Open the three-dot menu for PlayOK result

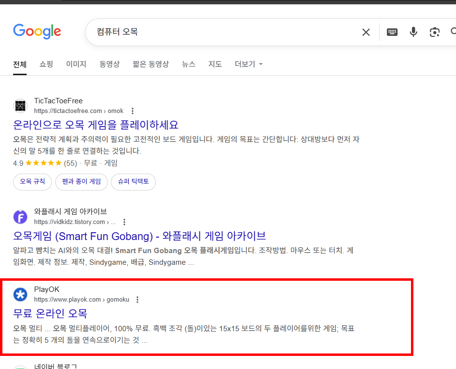point(137,299)
